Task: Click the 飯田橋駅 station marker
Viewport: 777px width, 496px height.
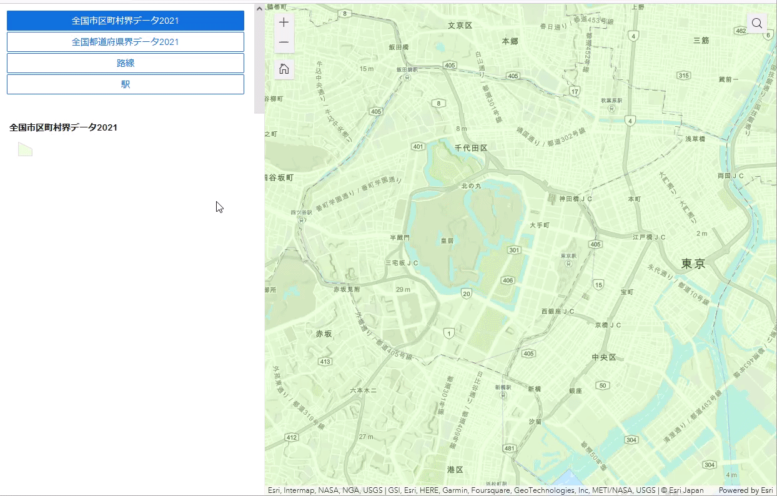Action: (x=407, y=77)
